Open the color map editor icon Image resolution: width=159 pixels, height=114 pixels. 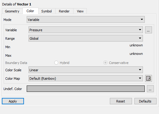click(x=148, y=78)
